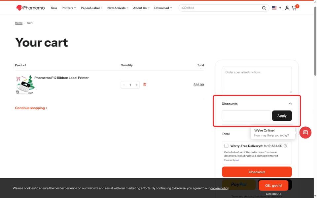The width and height of the screenshot is (317, 198).
Task: Go to Home breadcrumb link
Action: coord(18,23)
